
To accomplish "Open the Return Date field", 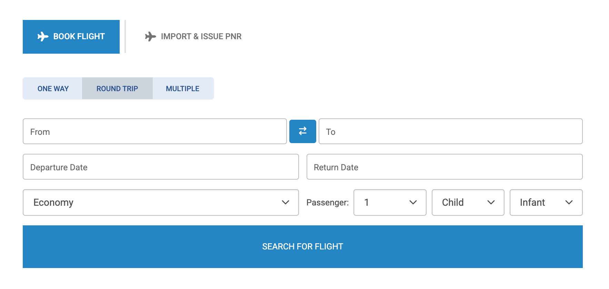I will coord(444,167).
